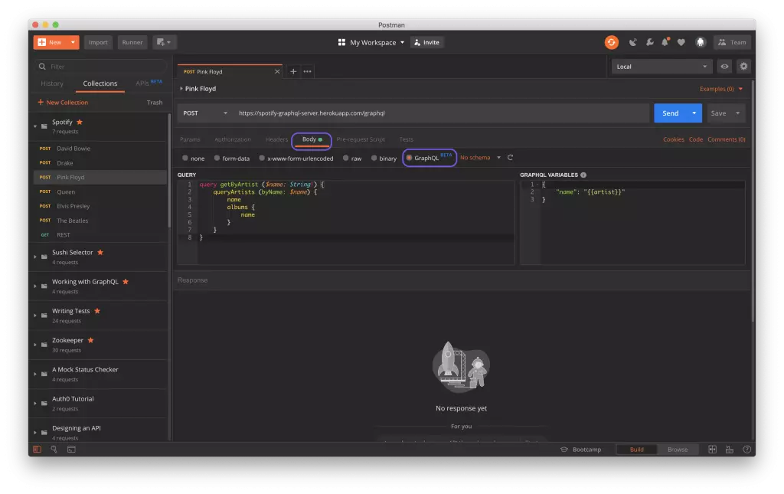Click the Invite button
The image size is (784, 494).
[x=427, y=42]
